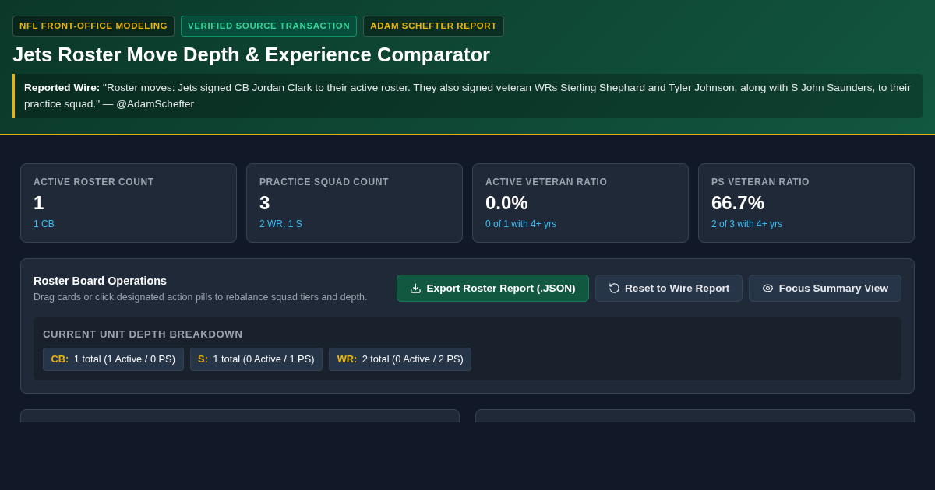Image resolution: width=935 pixels, height=490 pixels.
Task: Open the Practice Squad Count card
Action: pos(355,203)
